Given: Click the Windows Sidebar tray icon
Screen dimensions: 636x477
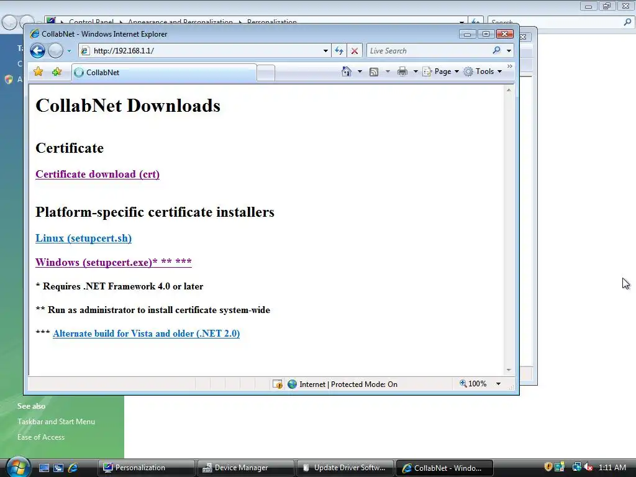Looking at the screenshot, I should point(560,467).
